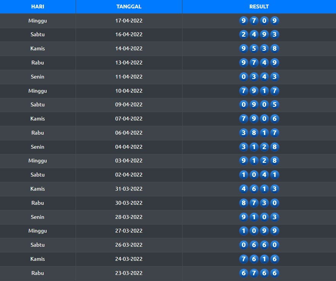Select the date 26-03-2022
Image resolution: width=336 pixels, height=281 pixels.
click(x=129, y=245)
